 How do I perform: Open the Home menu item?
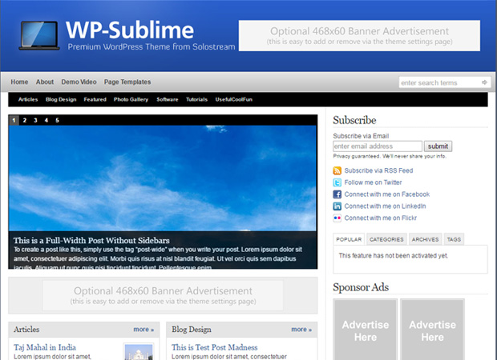coord(19,82)
